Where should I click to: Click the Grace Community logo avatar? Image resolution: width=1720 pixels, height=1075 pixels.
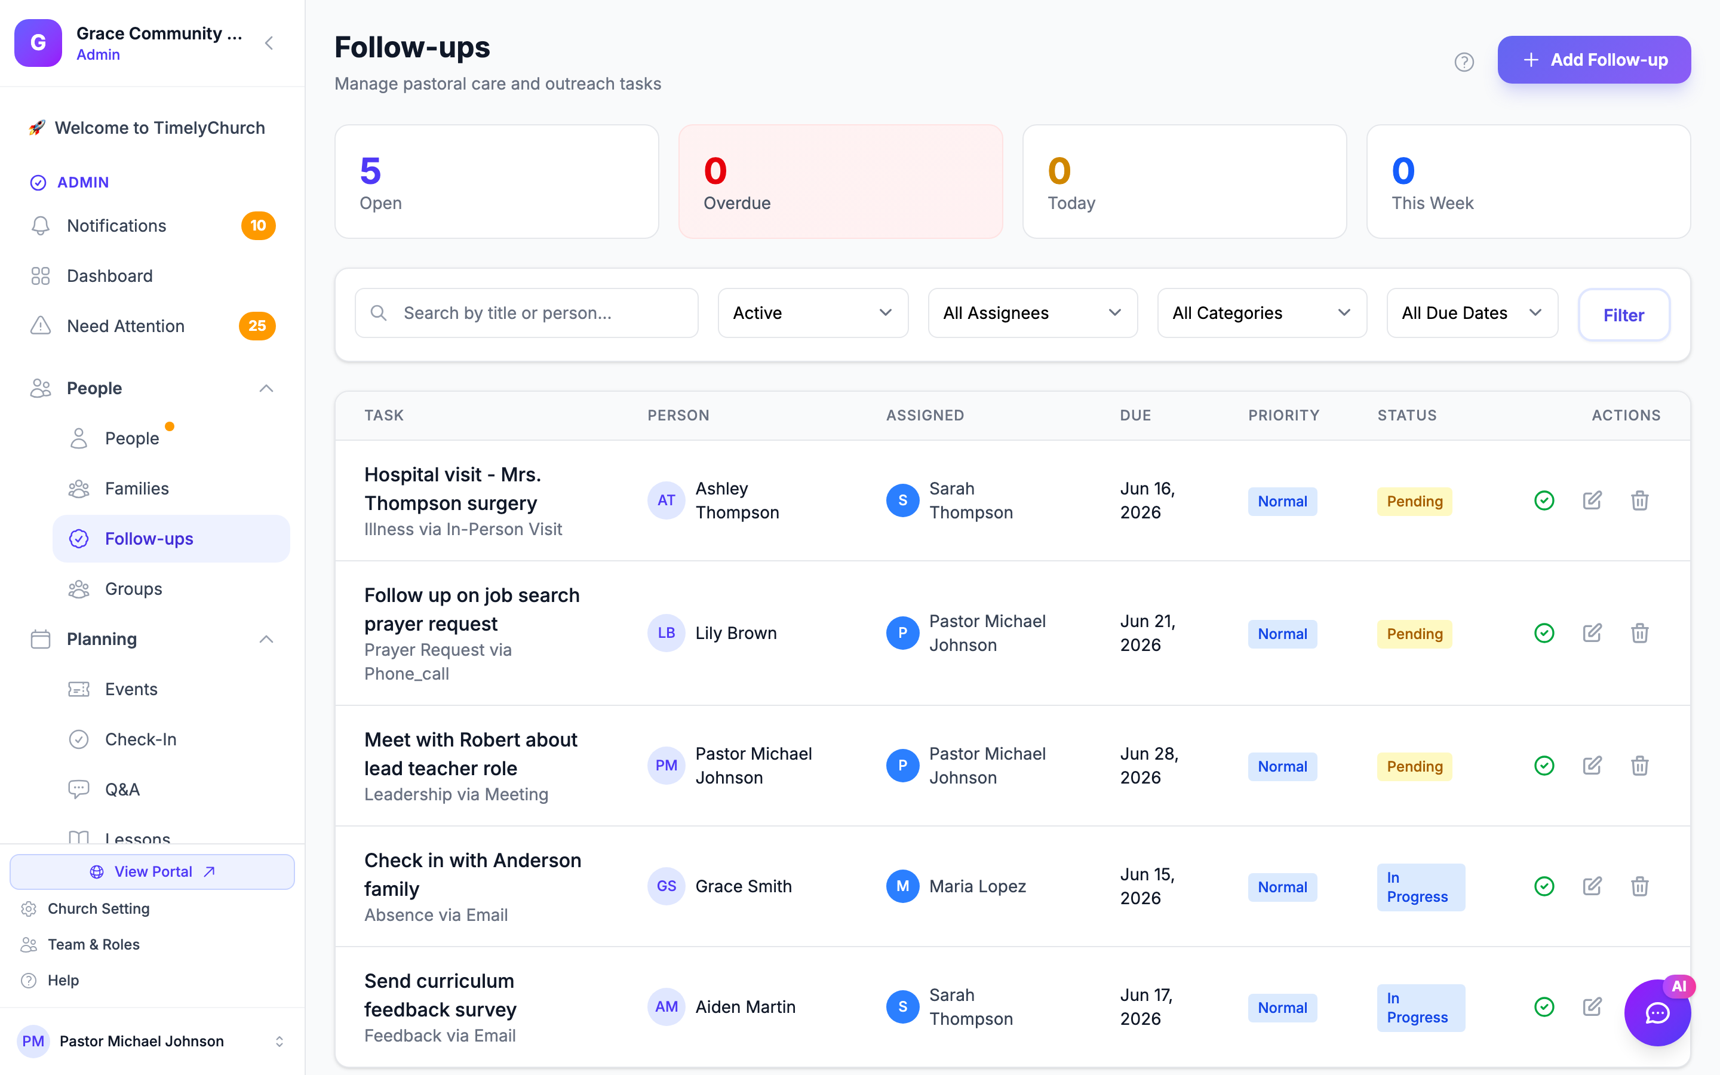tap(38, 42)
